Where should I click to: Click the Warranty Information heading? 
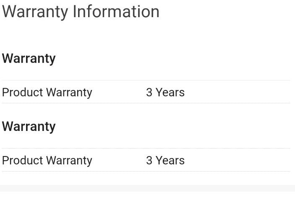[x=81, y=12]
